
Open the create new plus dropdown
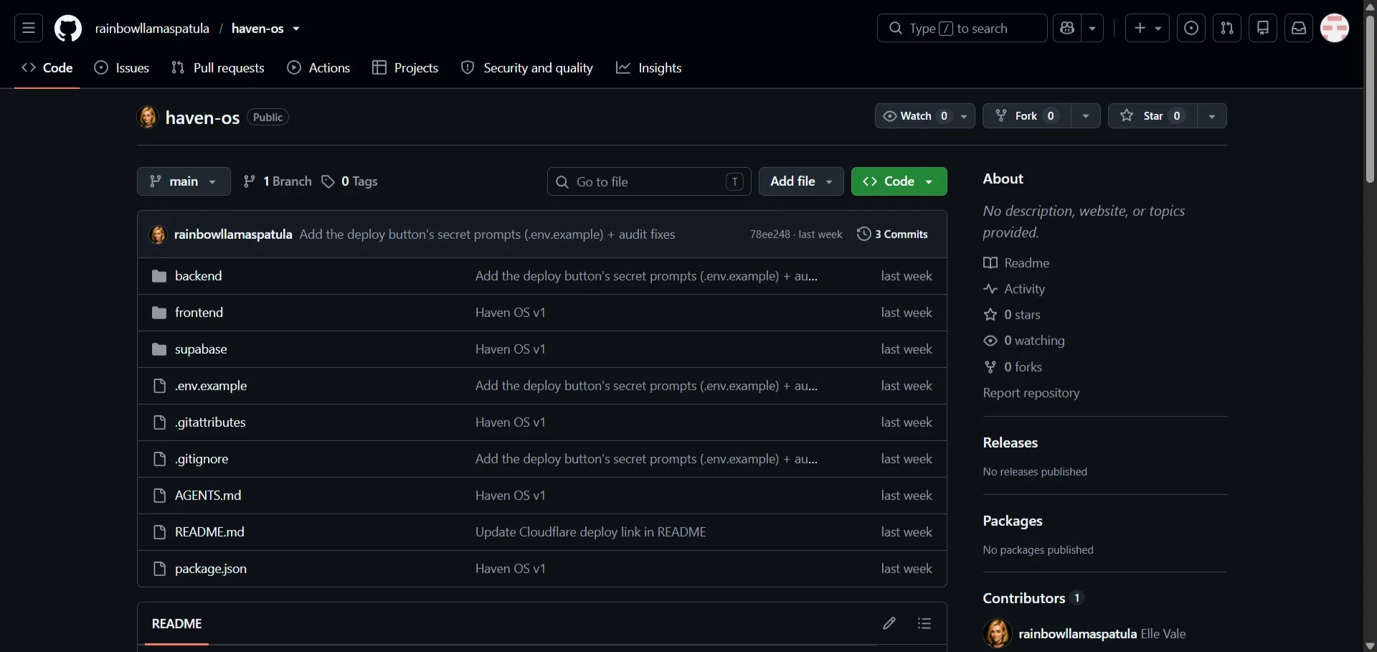click(x=1147, y=28)
